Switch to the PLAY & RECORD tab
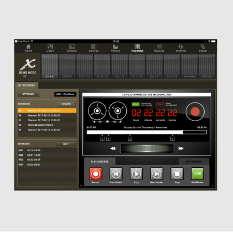This screenshot has height=233, width=233. click(x=100, y=162)
